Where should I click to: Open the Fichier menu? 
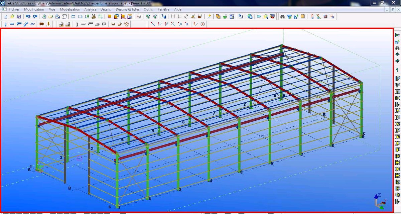click(x=14, y=9)
